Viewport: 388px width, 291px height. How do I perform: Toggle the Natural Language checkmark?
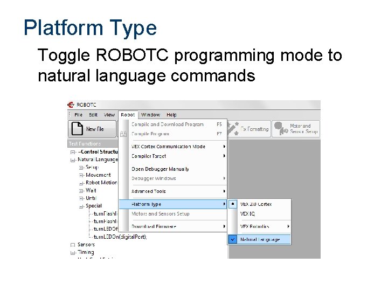click(233, 239)
